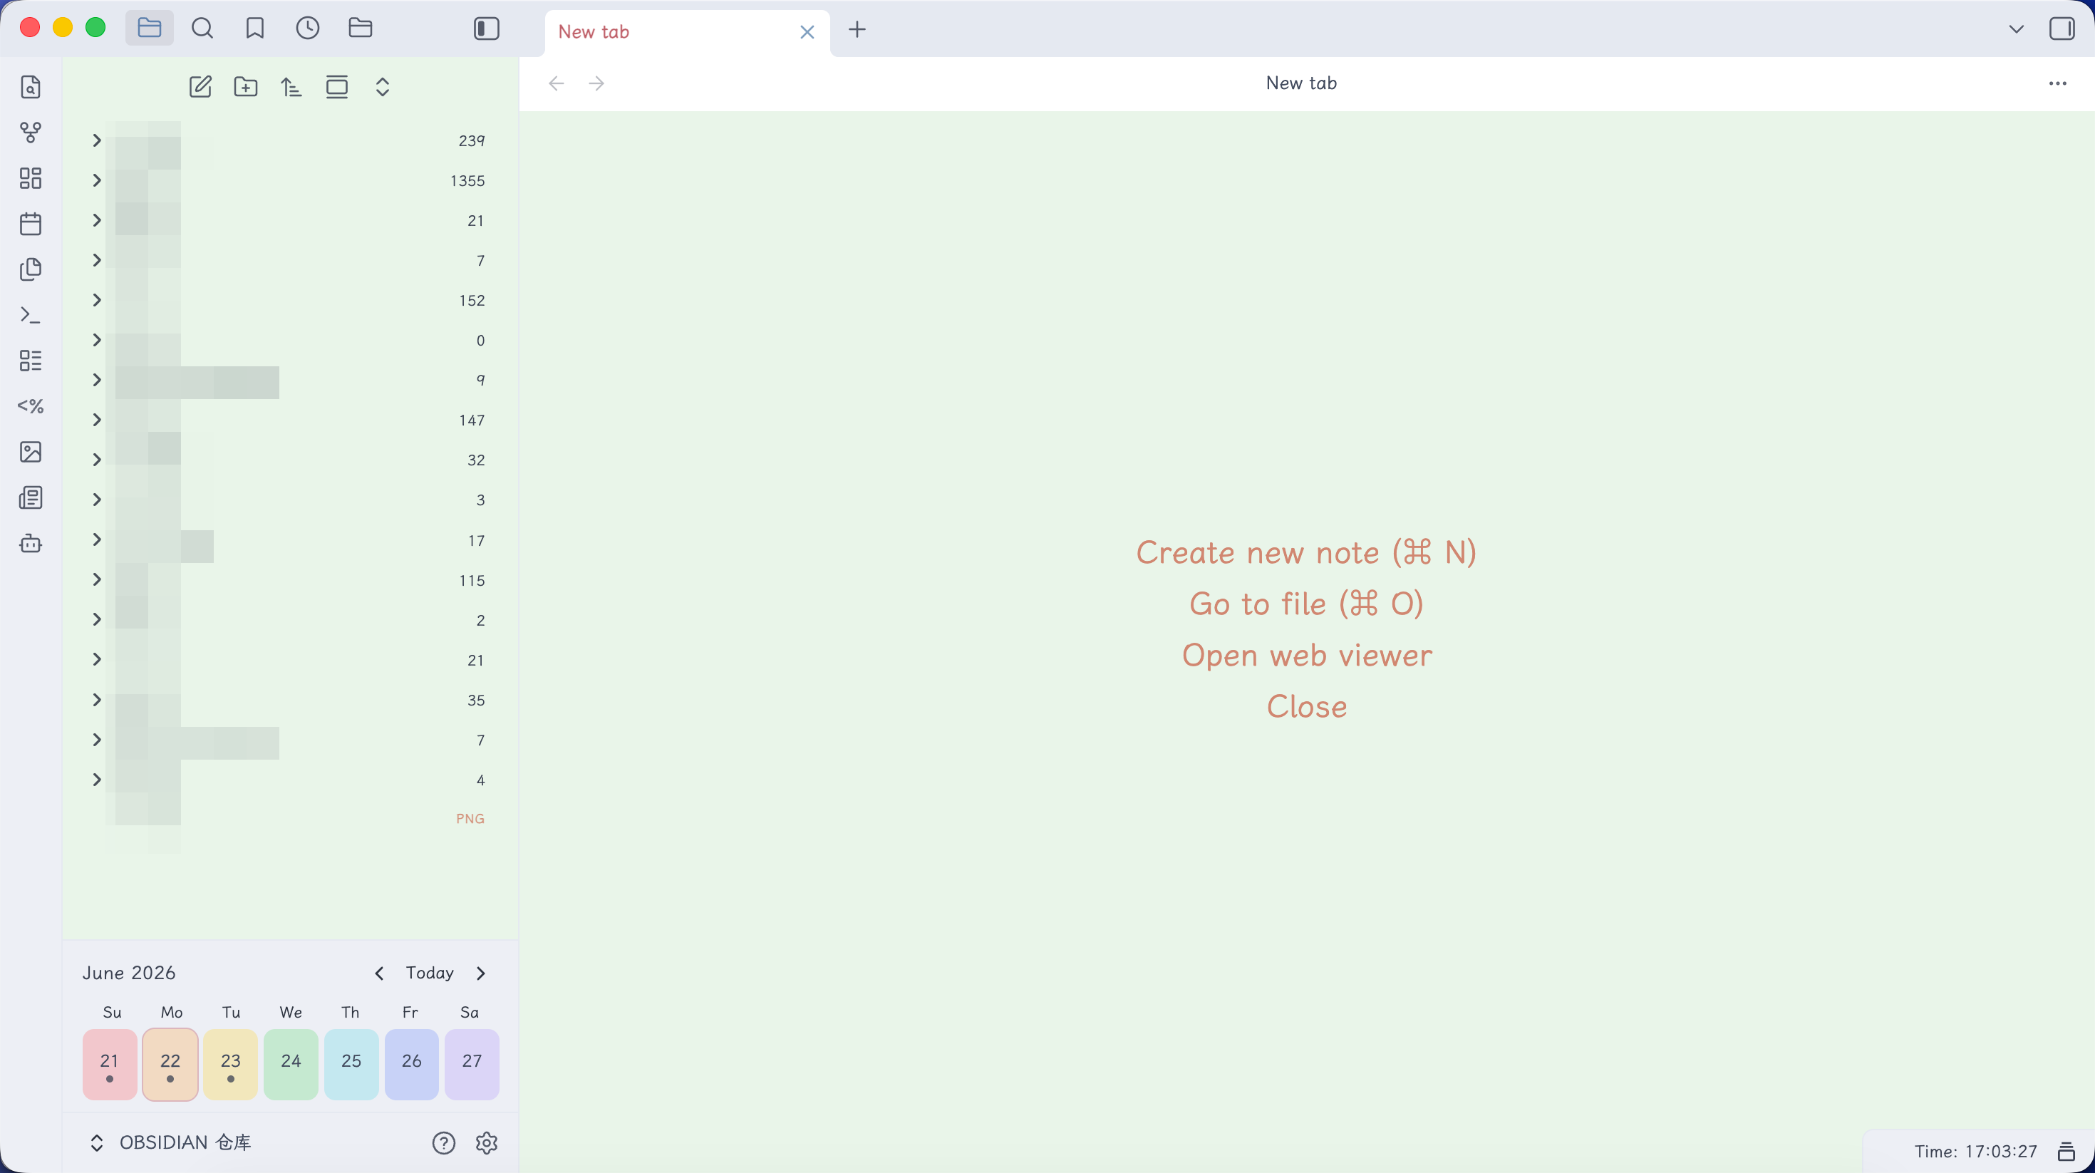Click the status bar Time display

tap(1975, 1151)
